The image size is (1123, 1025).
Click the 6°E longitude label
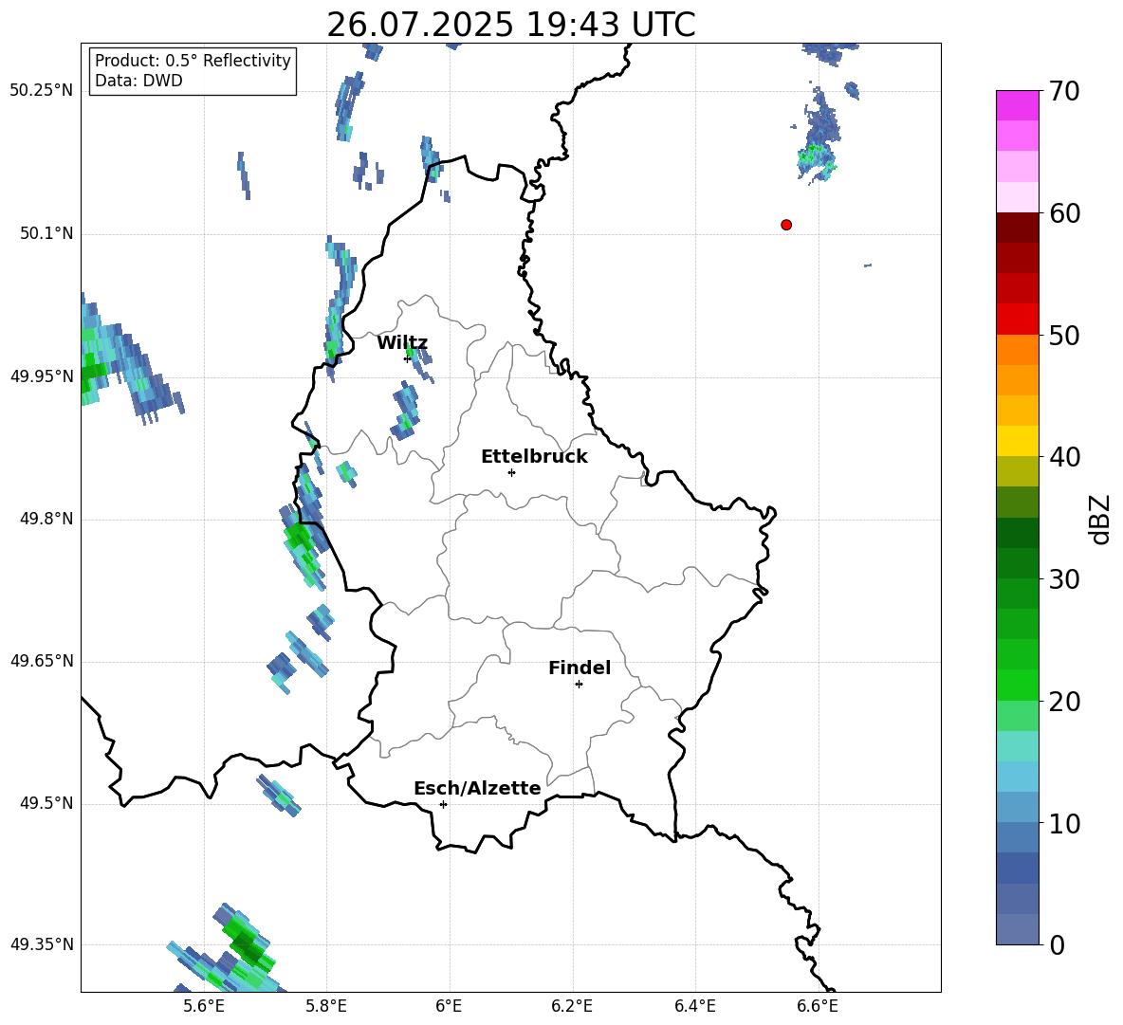(449, 1006)
